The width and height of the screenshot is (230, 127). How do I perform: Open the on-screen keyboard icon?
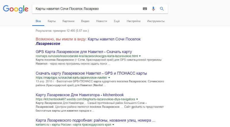145,9
